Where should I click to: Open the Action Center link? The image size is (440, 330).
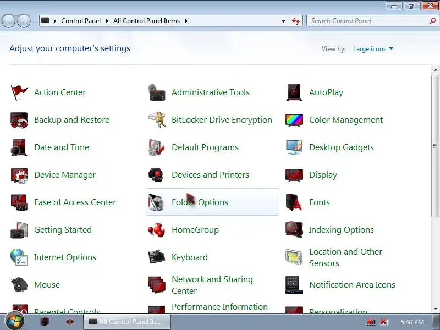60,92
